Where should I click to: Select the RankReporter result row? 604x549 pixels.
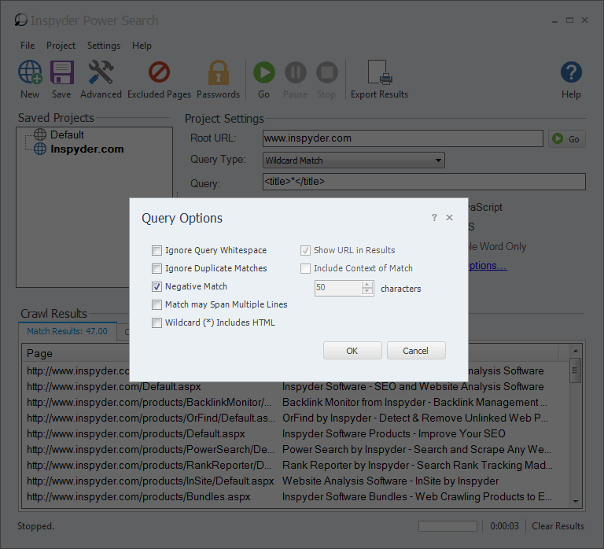click(296, 466)
